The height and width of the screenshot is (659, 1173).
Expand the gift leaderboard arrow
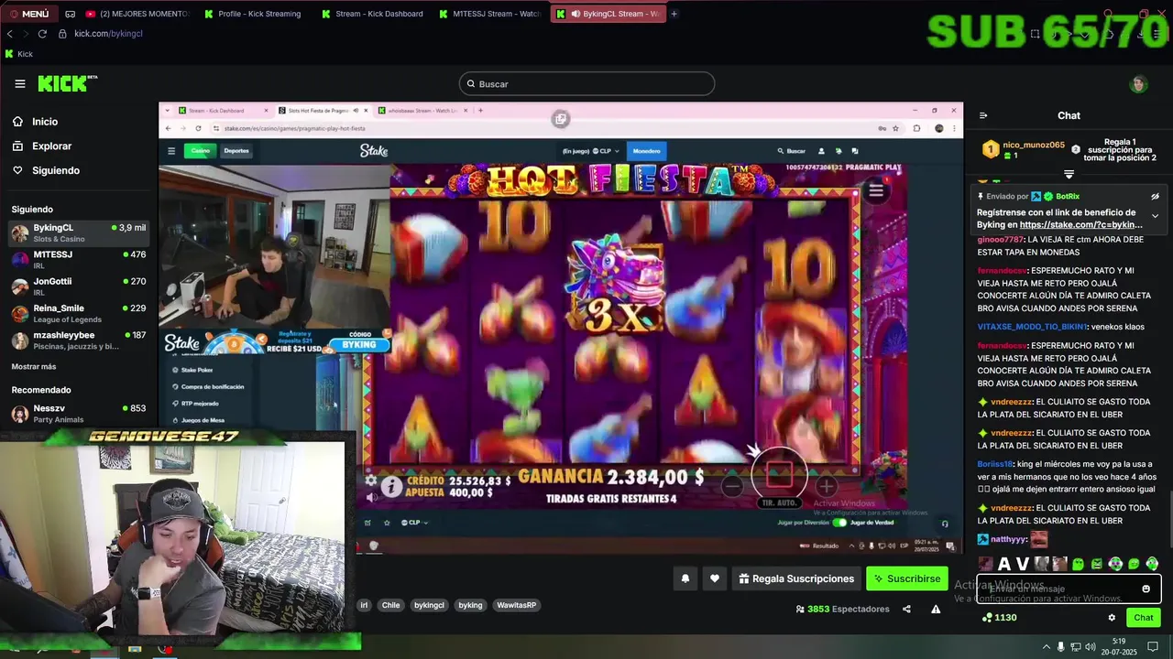click(1069, 174)
